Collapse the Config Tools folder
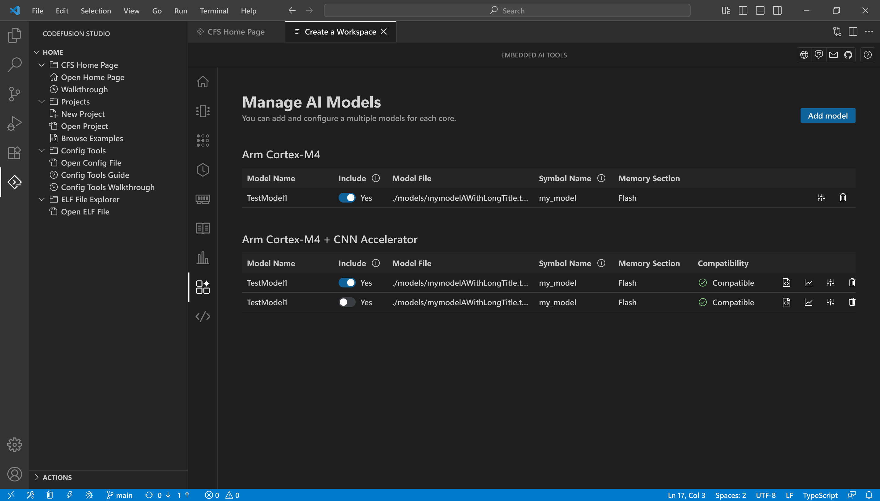Screen dimensions: 880x501 click(42, 151)
